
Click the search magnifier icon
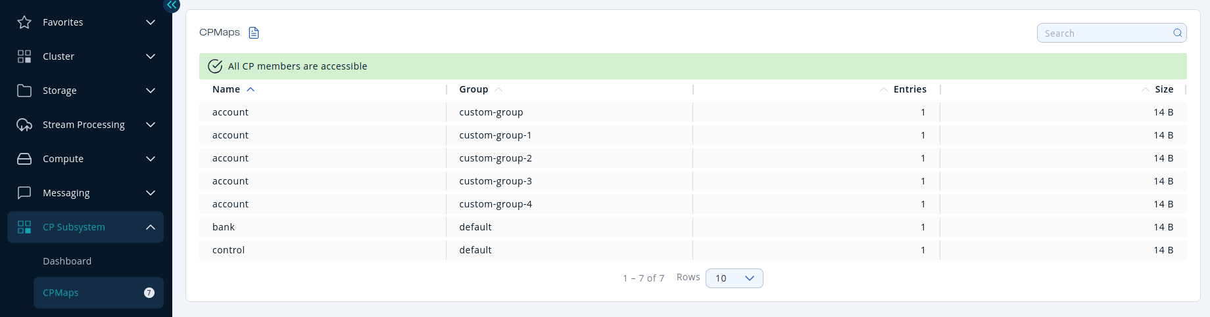(x=1177, y=33)
